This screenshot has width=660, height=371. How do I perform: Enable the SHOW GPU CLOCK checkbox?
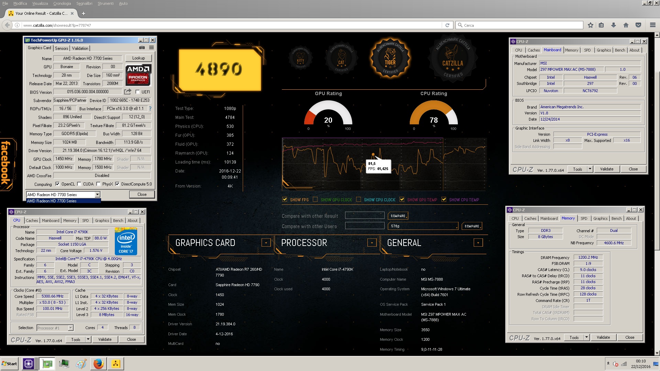point(315,199)
